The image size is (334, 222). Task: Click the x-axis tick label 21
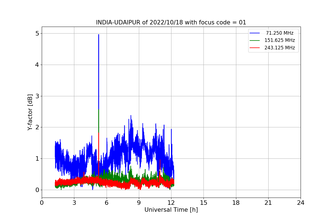click(268, 203)
